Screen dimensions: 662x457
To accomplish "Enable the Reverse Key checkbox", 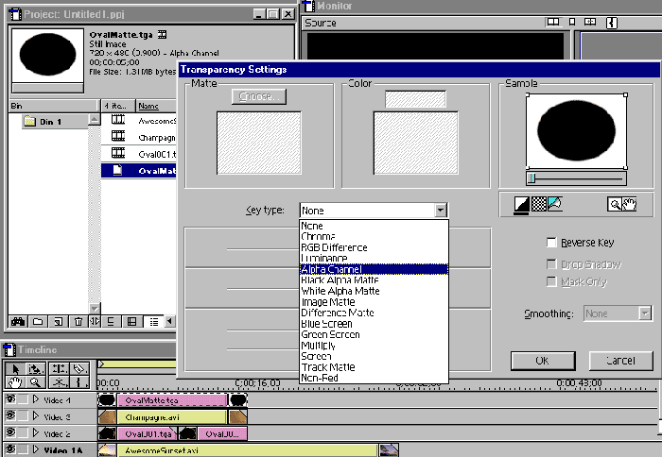I will point(551,243).
